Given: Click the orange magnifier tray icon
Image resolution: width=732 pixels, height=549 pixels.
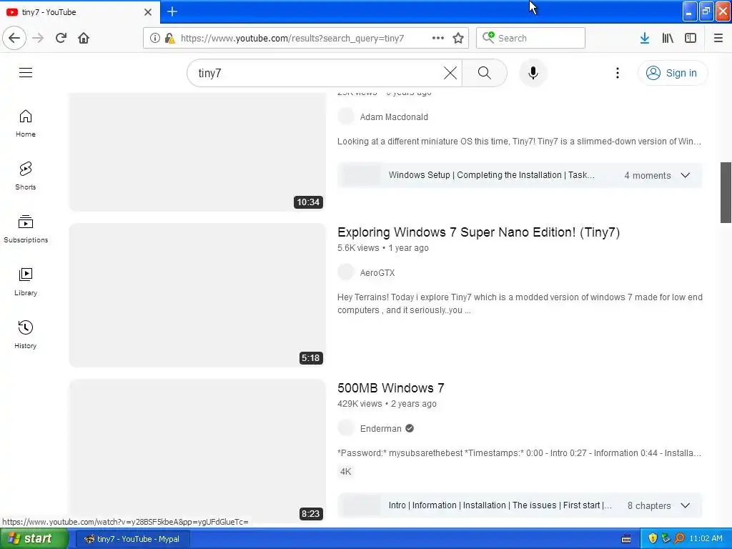Looking at the screenshot, I should (679, 539).
